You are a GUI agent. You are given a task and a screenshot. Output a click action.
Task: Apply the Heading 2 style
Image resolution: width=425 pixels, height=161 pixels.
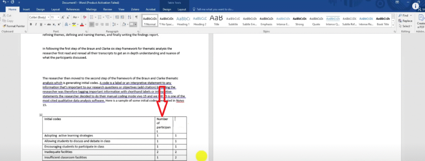coord(200,21)
